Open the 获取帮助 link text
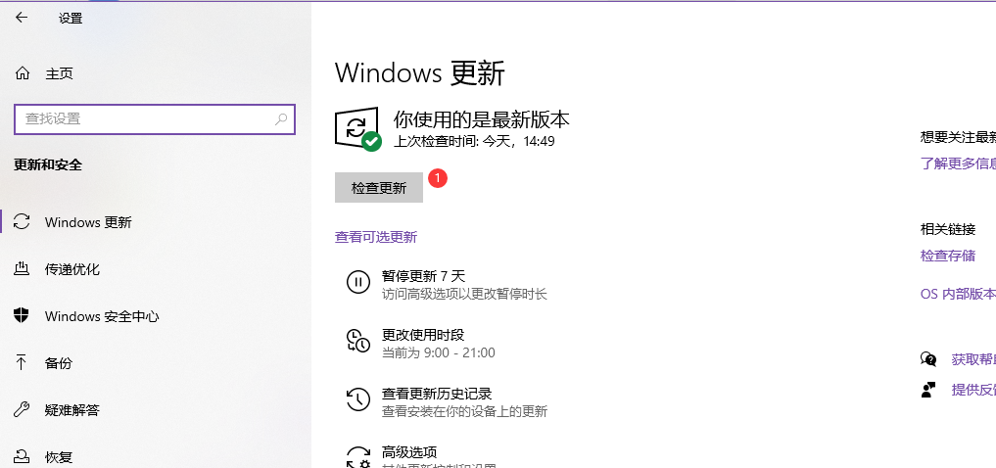996x468 pixels. pyautogui.click(x=973, y=359)
